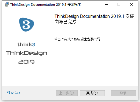Click the disabled 上一步(B) back button
Screen dimensions: 140x102
coord(67,93)
